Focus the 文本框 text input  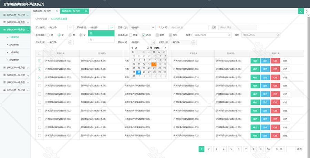[189, 28]
